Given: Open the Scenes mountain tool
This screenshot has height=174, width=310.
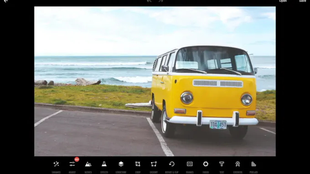Looking at the screenshot, I should point(88,164).
